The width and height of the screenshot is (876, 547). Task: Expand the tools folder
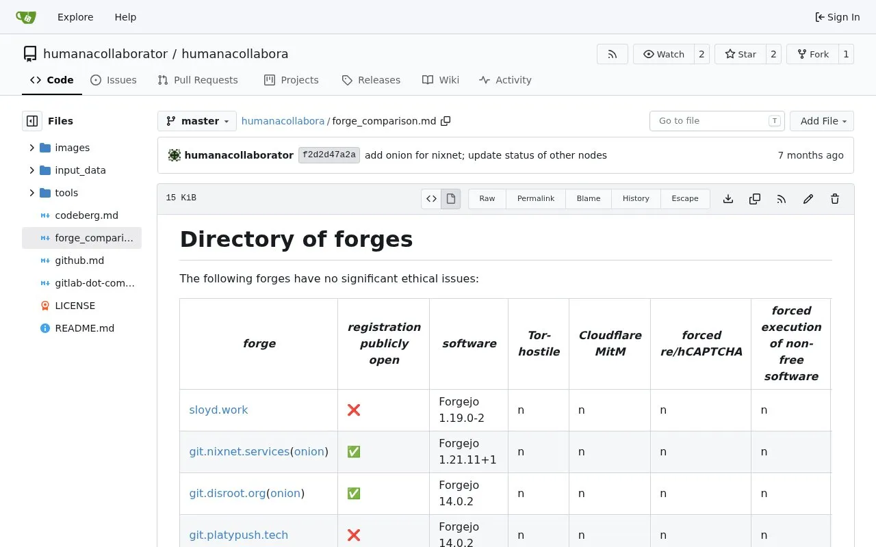click(31, 193)
